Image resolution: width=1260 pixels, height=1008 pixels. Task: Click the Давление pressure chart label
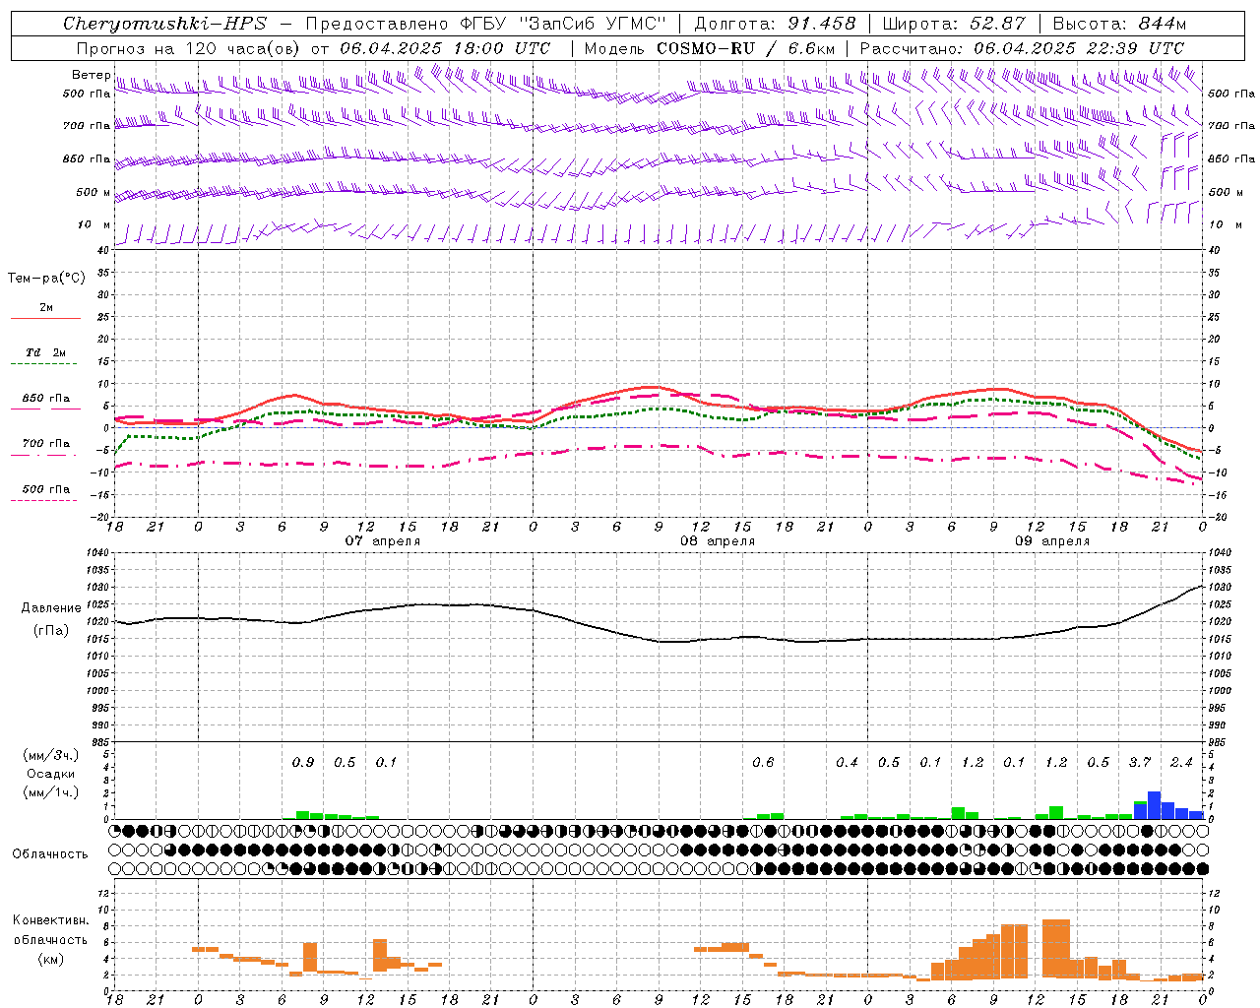(51, 608)
